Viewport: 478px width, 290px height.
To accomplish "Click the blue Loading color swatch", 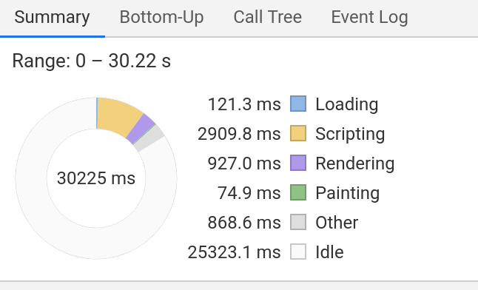I will tap(298, 104).
